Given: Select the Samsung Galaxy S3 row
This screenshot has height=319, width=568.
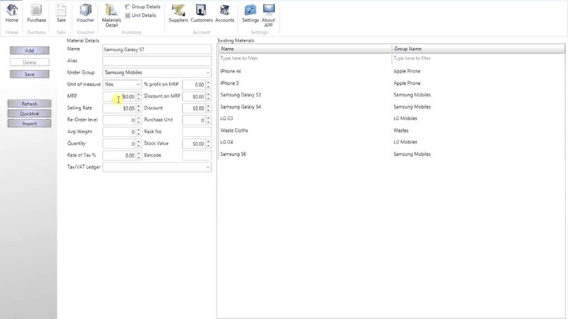Looking at the screenshot, I should click(391, 95).
